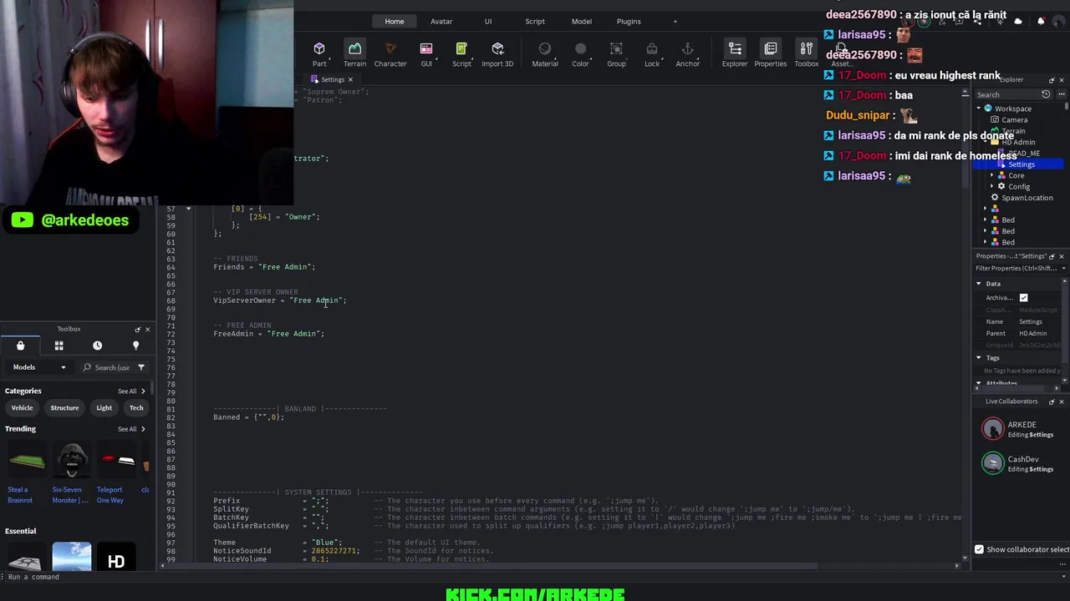The height and width of the screenshot is (601, 1070).
Task: Switch to the Script ribbon tab
Action: tap(535, 21)
